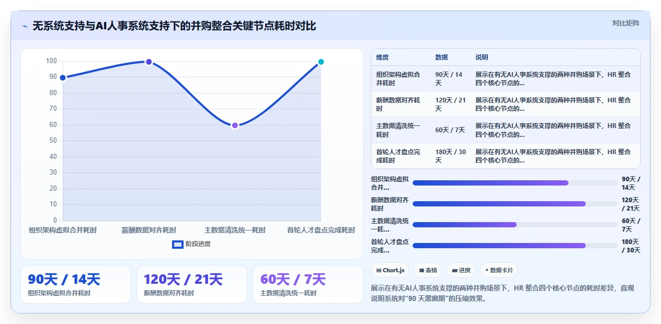Screen dimensions: 661x324
Task: Click the 首轮人才盘点完成 progress bar
Action: point(515,246)
